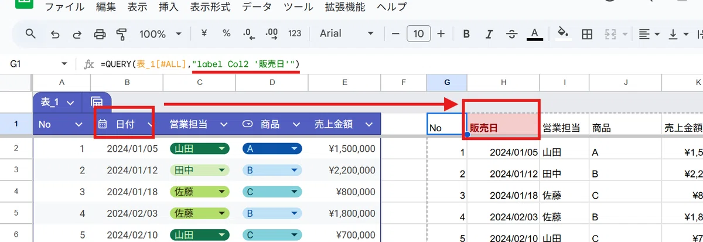703x242 pixels.
Task: Open the zoom 100% dropdown
Action: (160, 34)
